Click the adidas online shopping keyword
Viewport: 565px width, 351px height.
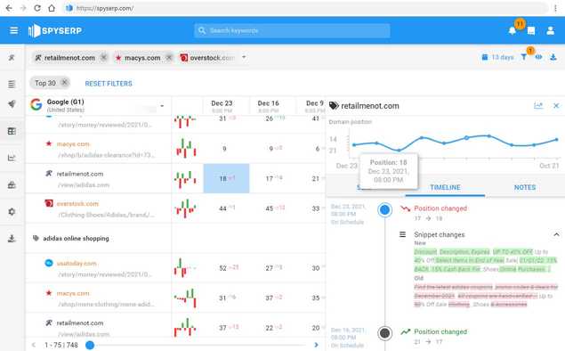(76, 239)
